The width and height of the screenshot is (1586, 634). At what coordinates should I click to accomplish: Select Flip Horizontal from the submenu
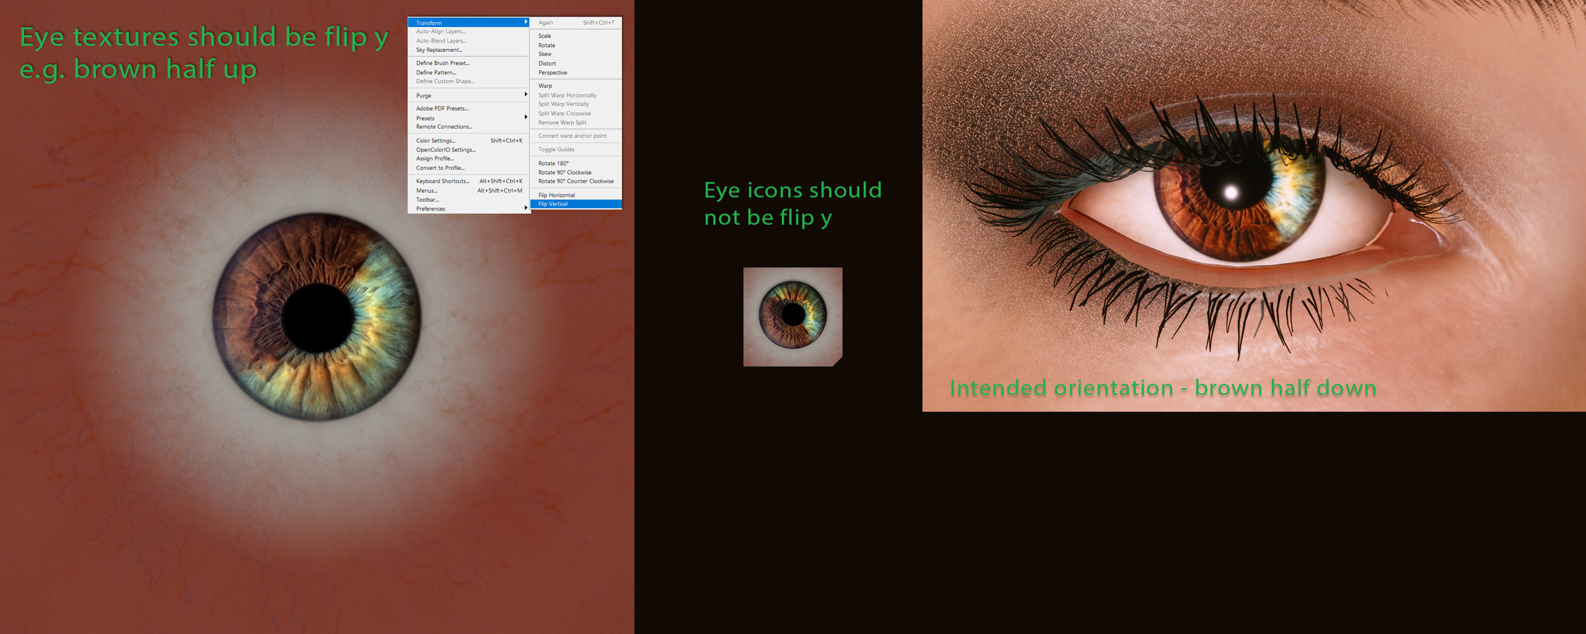[556, 195]
